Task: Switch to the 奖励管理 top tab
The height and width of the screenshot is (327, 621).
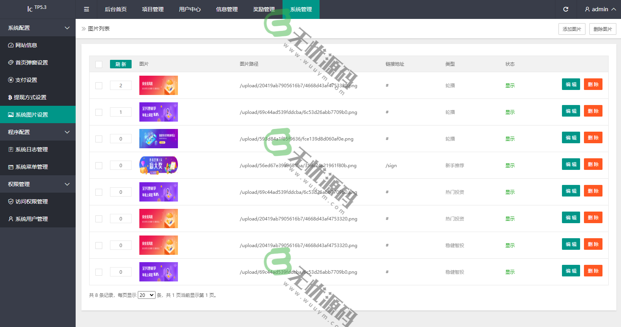Action: tap(264, 9)
